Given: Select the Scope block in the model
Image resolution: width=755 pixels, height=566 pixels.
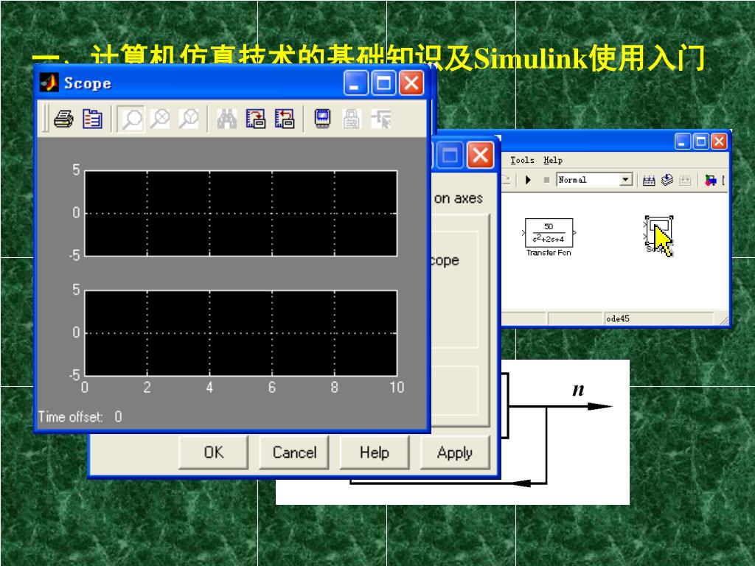Looking at the screenshot, I should tap(658, 230).
